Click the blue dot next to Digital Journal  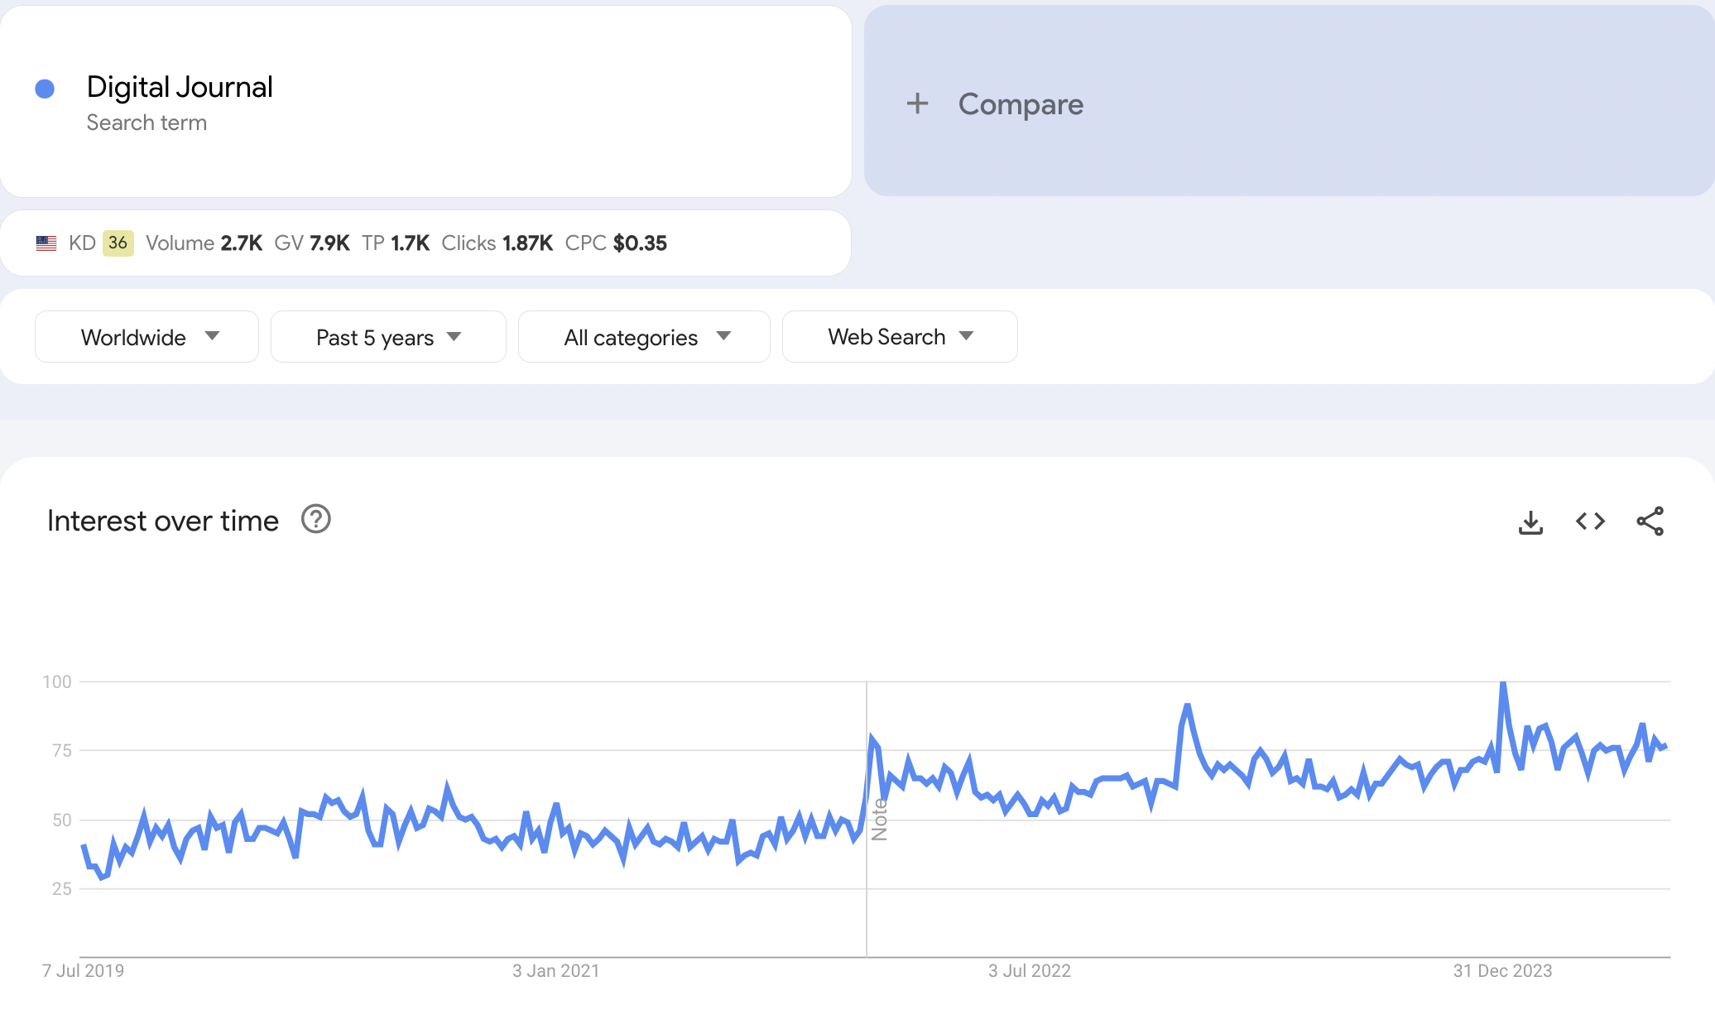[45, 89]
